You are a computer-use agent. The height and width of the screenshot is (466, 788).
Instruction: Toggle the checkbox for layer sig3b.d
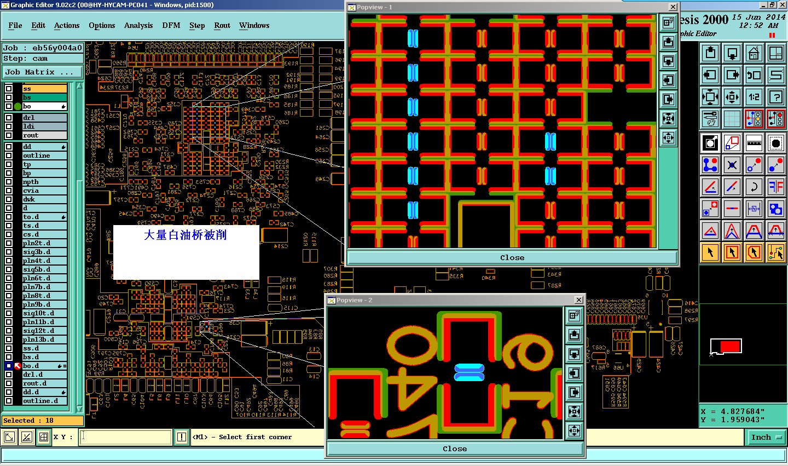click(x=9, y=252)
